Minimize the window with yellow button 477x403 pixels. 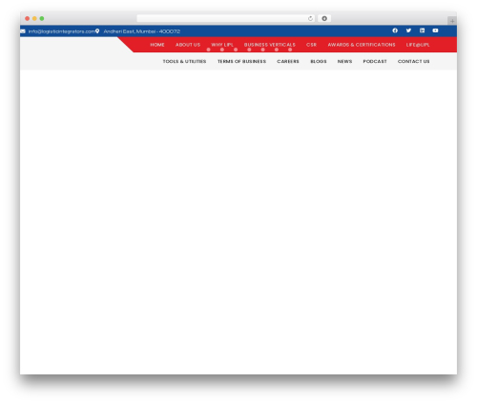[x=34, y=18]
